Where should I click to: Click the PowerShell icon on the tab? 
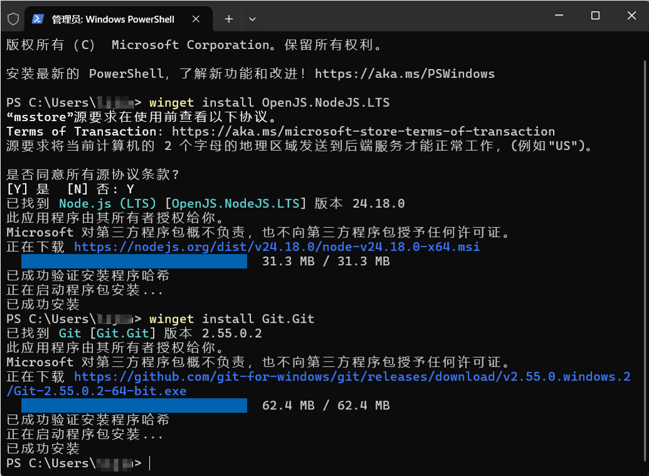pyautogui.click(x=38, y=19)
